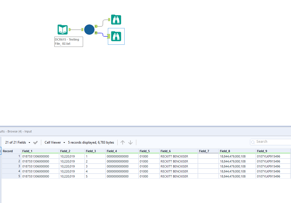Viewport: 291px width, 203px height.
Task: Click the Input Data output anchor
Action: [70, 29]
